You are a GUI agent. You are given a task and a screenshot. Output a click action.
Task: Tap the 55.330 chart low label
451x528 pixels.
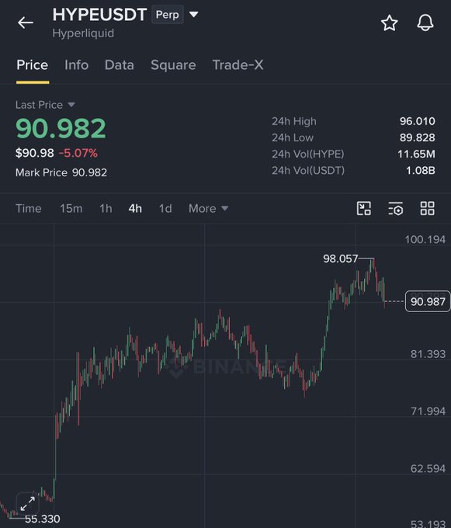43,519
